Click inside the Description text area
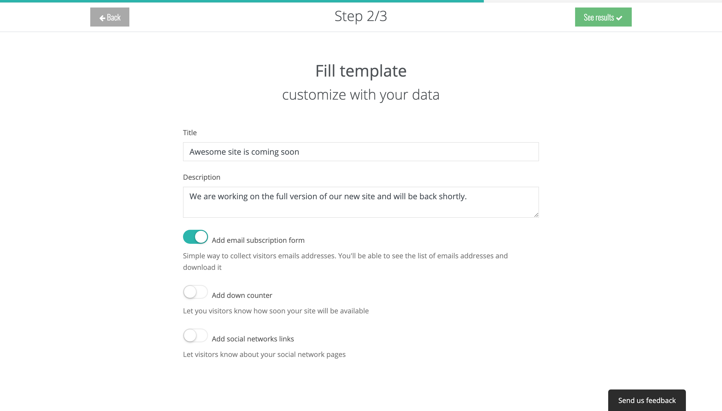The height and width of the screenshot is (411, 722). click(x=361, y=202)
